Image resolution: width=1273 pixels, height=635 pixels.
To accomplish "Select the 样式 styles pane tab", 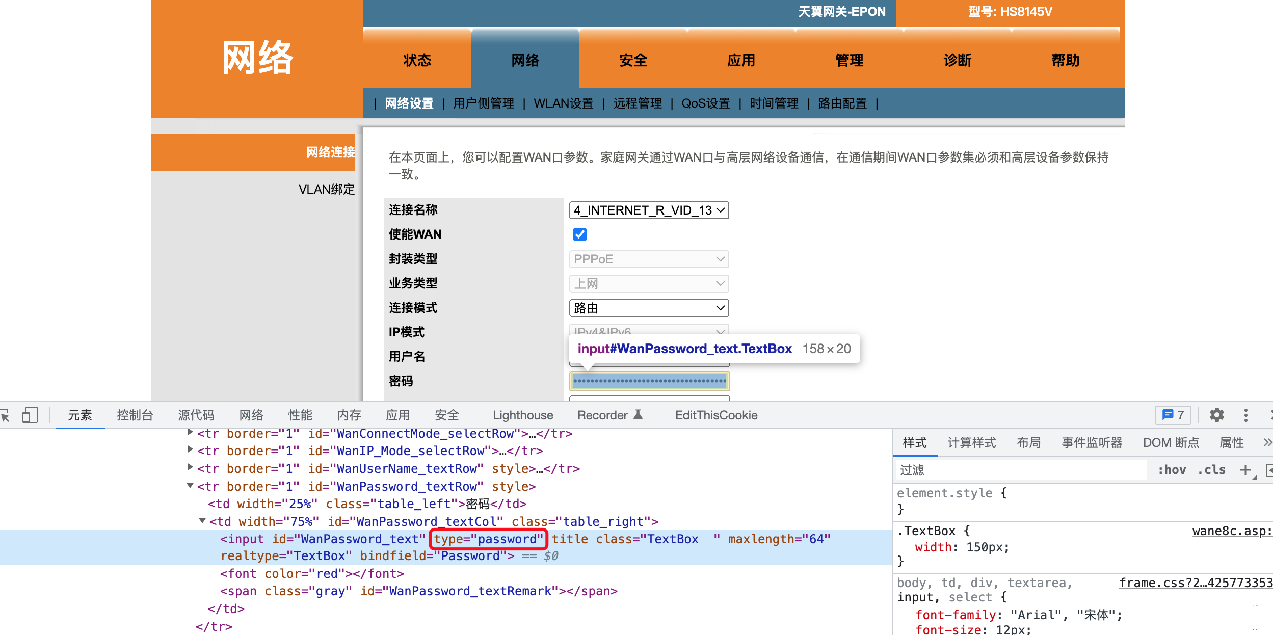I will pos(915,442).
